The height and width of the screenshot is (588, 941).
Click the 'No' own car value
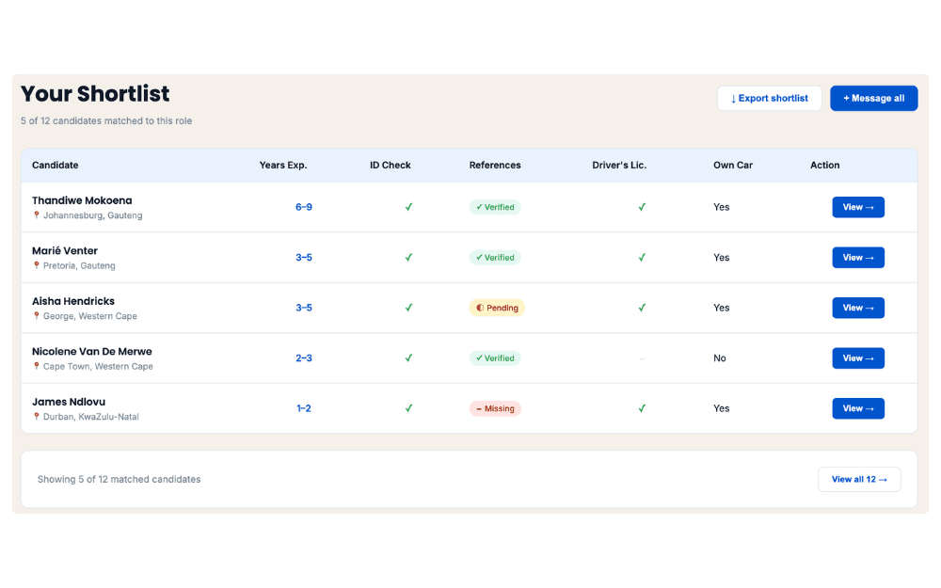pos(720,358)
